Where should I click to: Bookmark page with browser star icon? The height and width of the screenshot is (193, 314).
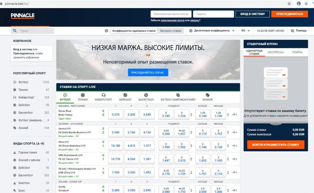[x=289, y=4]
